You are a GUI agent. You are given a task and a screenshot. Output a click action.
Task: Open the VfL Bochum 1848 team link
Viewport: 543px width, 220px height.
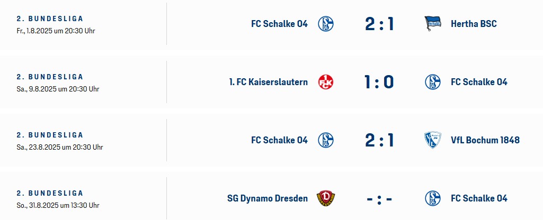(x=485, y=140)
